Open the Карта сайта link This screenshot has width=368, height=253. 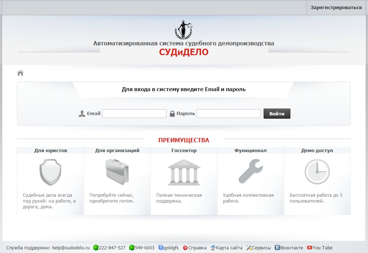229,248
